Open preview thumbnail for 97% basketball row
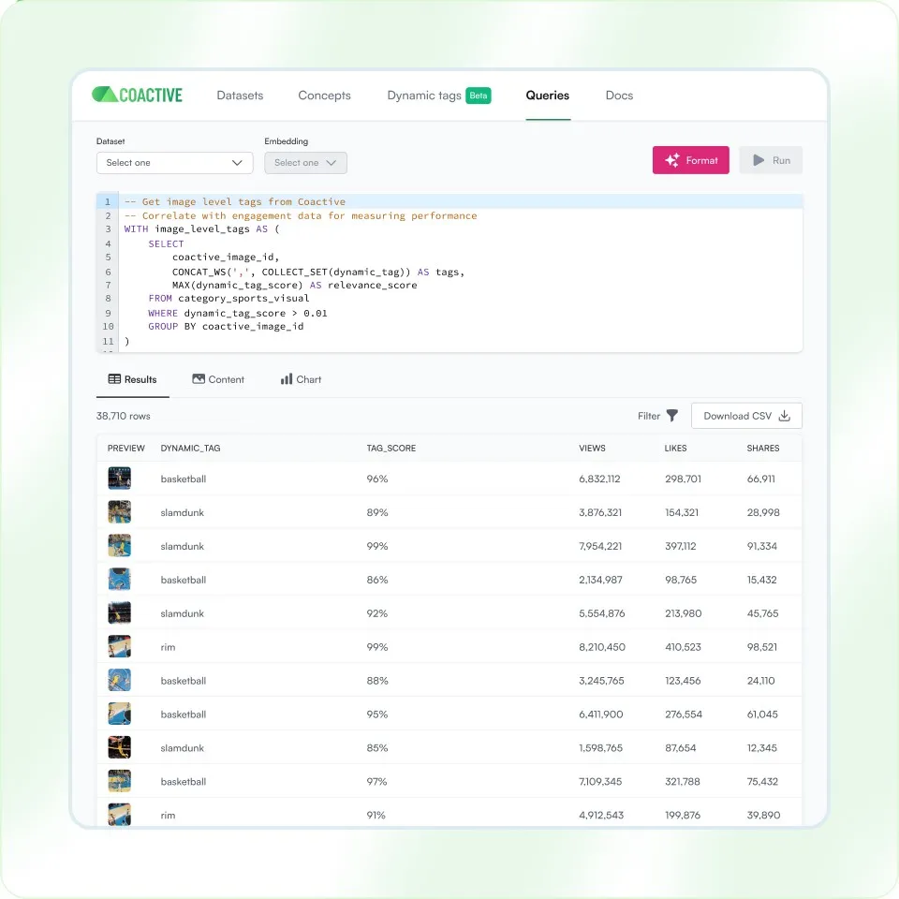Image resolution: width=899 pixels, height=899 pixels. pyautogui.click(x=119, y=781)
